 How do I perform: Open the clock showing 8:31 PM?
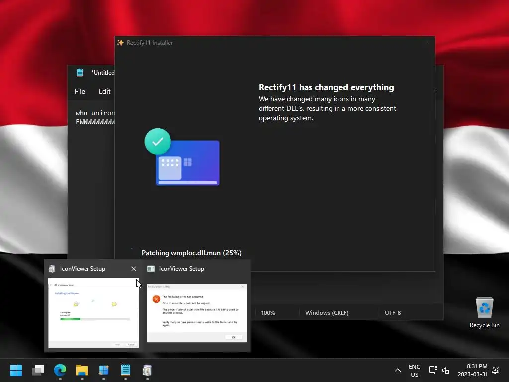[x=472, y=370]
